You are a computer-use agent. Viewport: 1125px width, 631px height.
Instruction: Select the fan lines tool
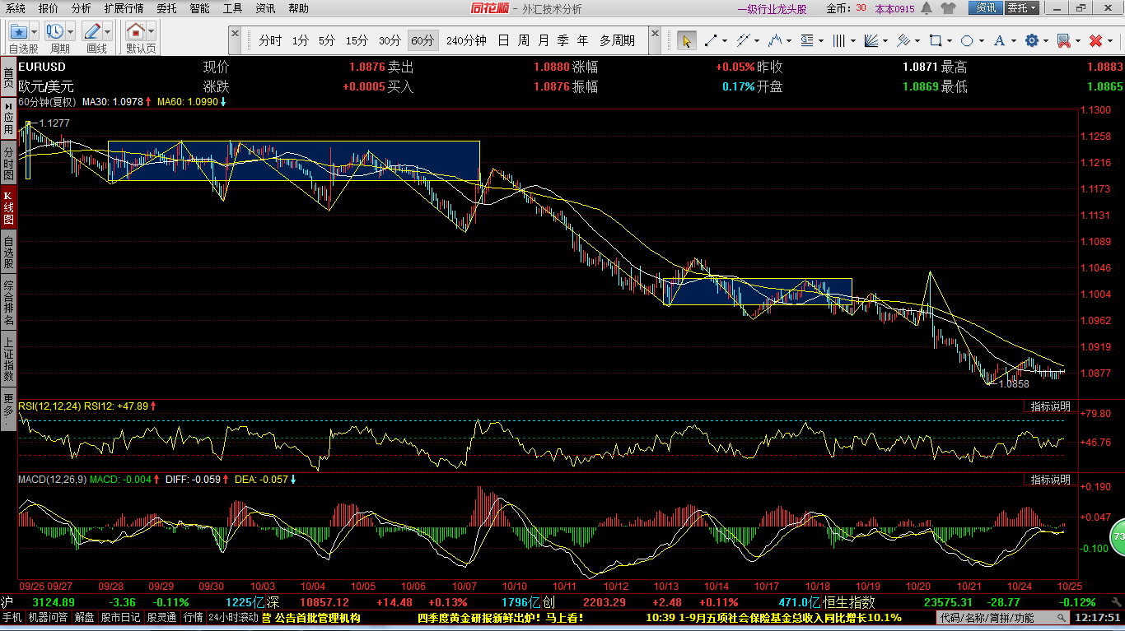coord(871,40)
